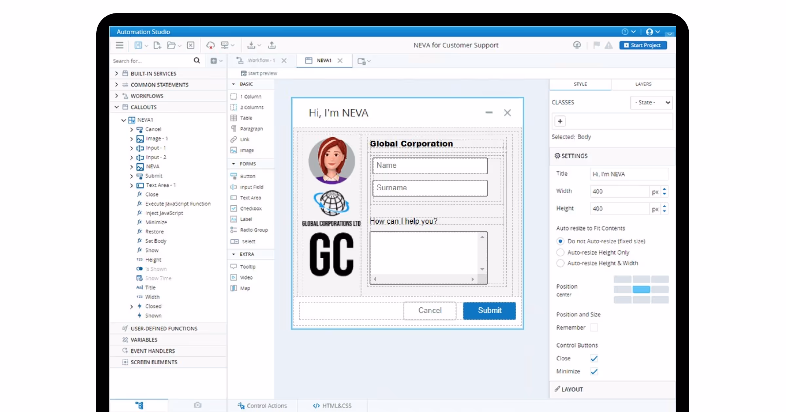The height and width of the screenshot is (412, 786).
Task: Click the Surname input field
Action: tap(430, 188)
